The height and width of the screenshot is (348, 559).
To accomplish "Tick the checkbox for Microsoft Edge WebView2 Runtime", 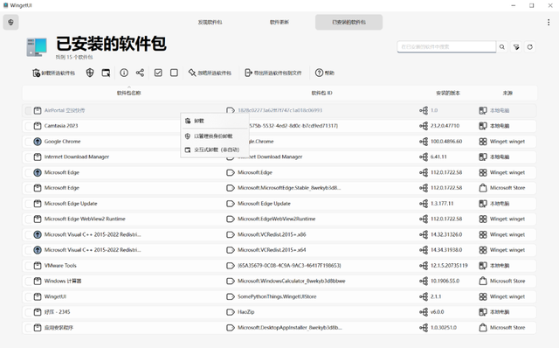I will click(28, 219).
